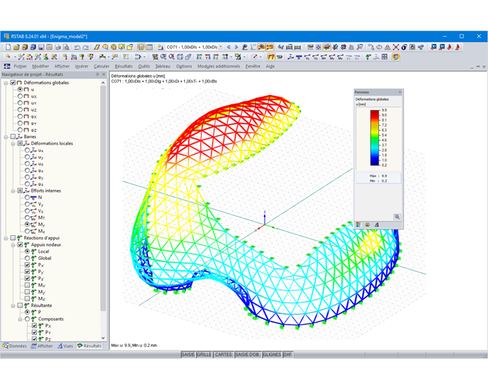Screen dimensions: 488x390
Task: Toggle GRILLE in the status bar
Action: (x=204, y=354)
